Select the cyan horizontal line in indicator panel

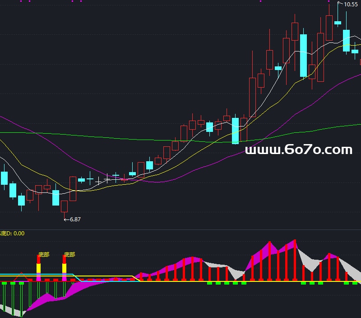click(x=36, y=274)
